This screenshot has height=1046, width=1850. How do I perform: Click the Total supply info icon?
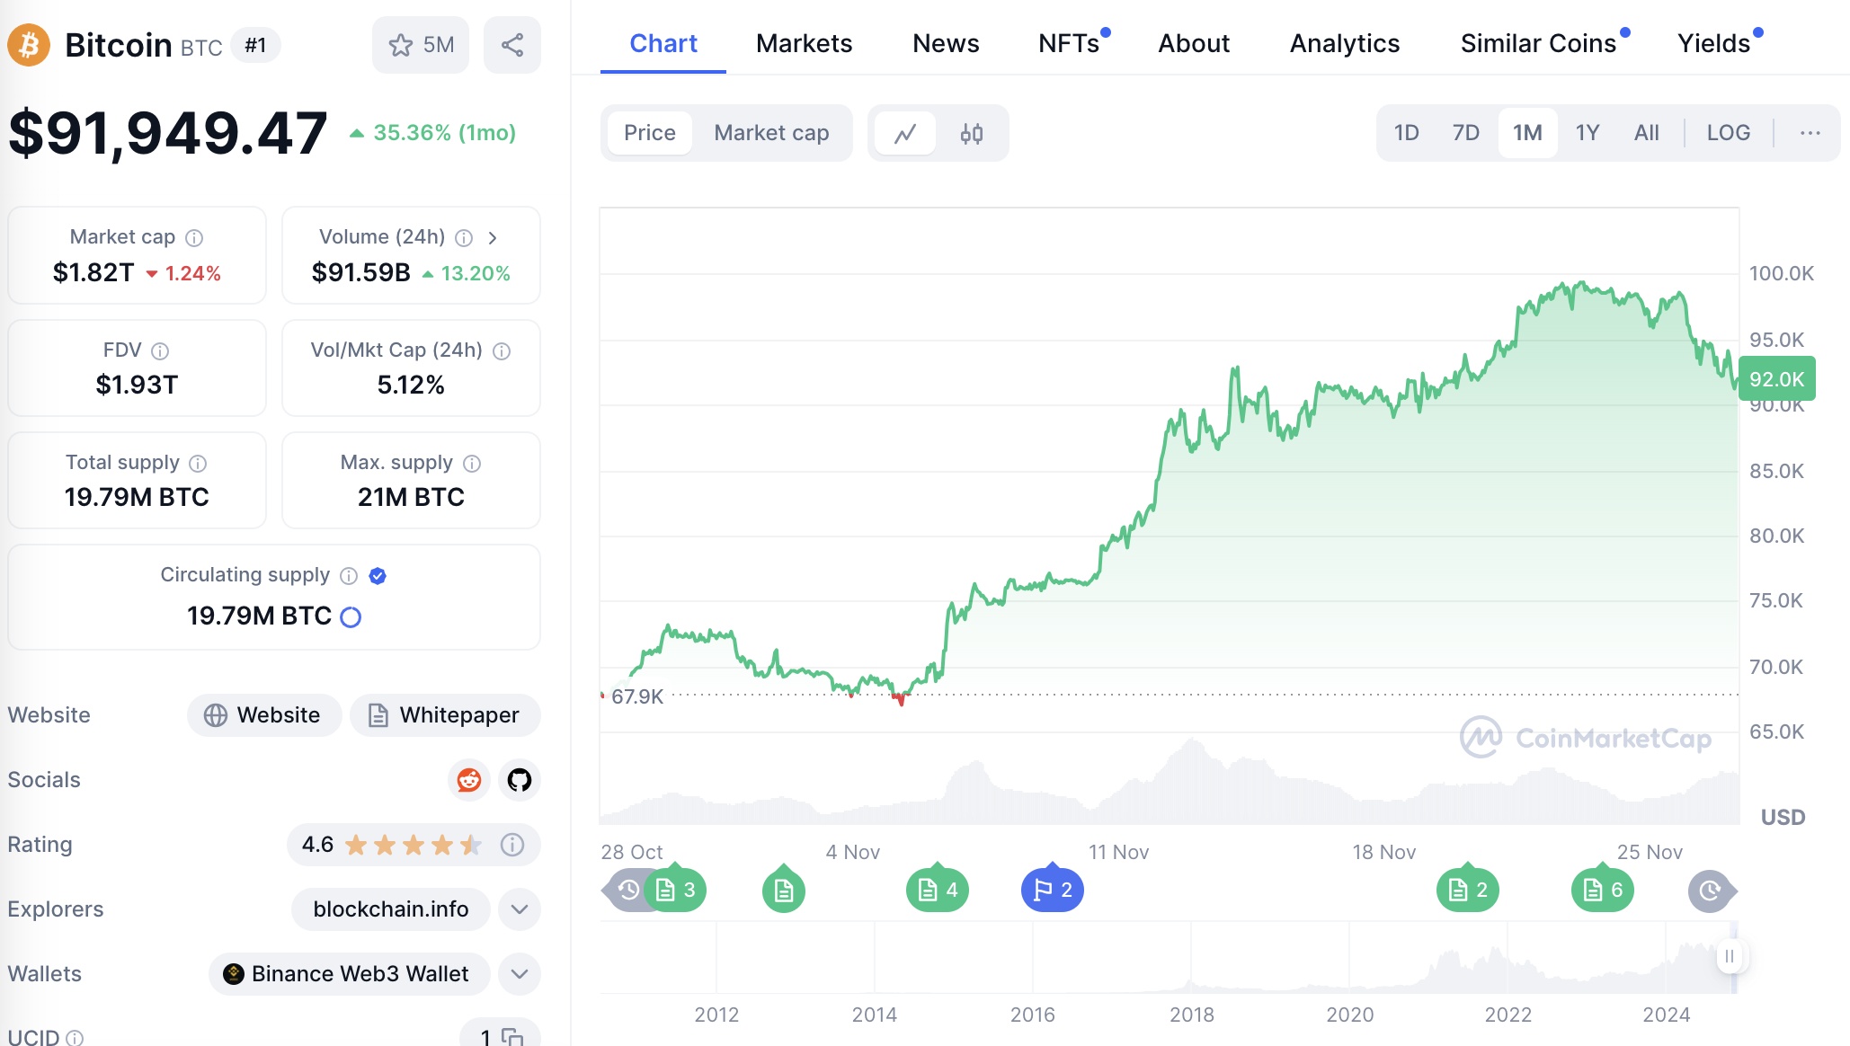(198, 463)
